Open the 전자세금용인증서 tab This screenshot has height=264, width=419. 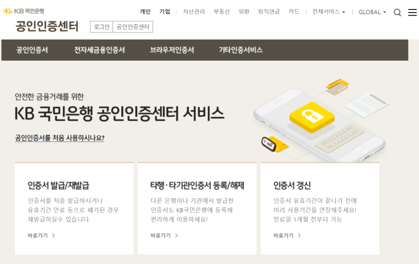pyautogui.click(x=99, y=50)
